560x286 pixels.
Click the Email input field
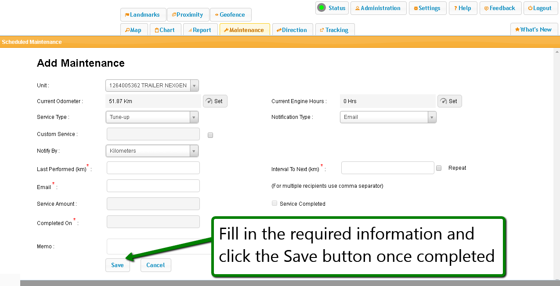tap(153, 186)
